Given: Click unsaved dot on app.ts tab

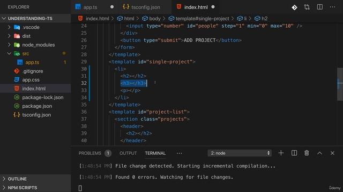Looking at the screenshot, I should coord(112,7).
